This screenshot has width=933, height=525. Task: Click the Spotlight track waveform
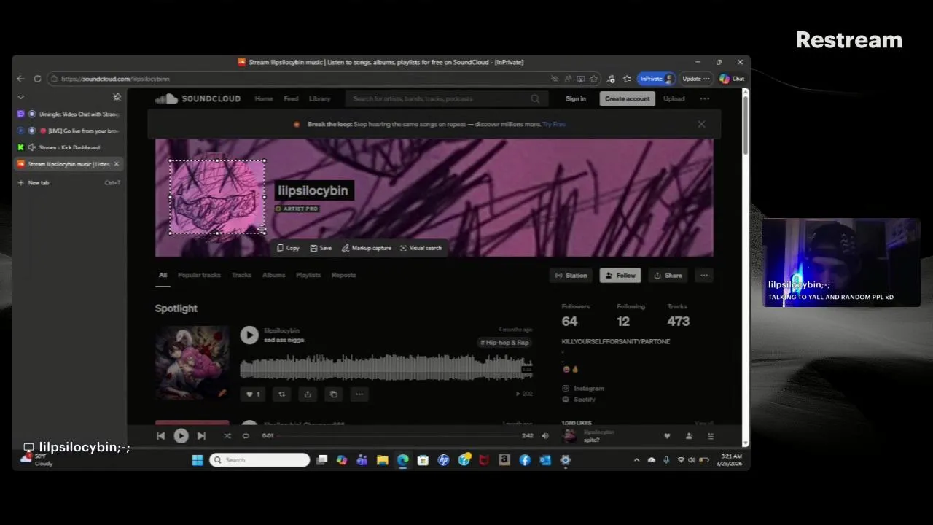[x=386, y=367]
